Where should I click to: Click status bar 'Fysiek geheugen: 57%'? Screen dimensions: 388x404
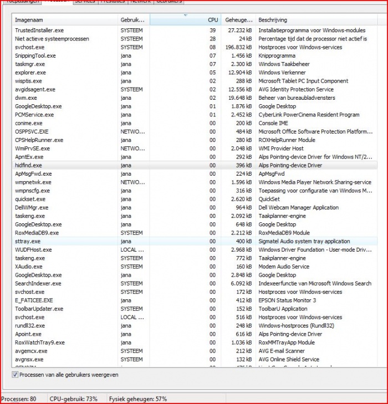[x=138, y=399]
